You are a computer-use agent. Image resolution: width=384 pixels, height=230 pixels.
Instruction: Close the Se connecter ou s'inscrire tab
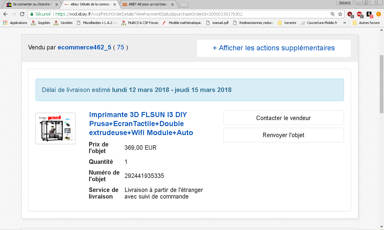pos(56,4)
